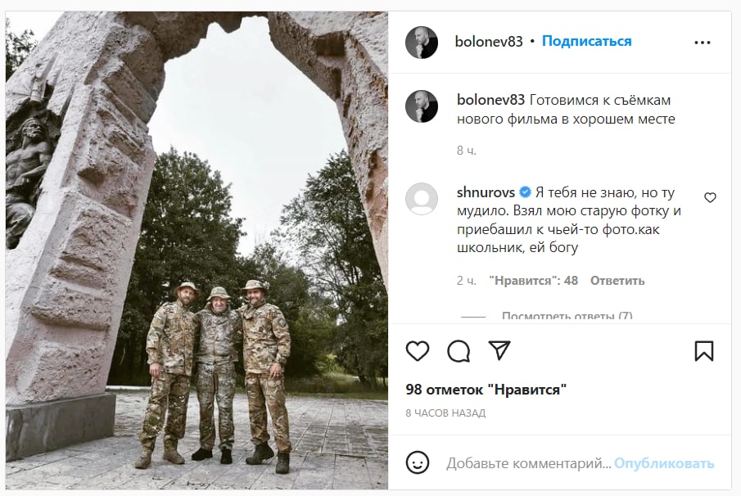Open the bolonev83 avatar next to the caption
The height and width of the screenshot is (496, 741).
tap(422, 106)
